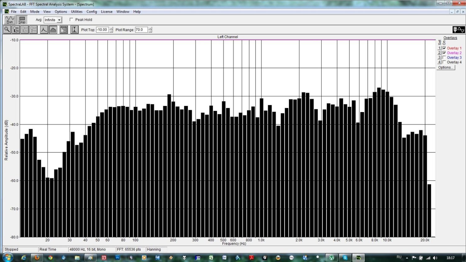The width and height of the screenshot is (466, 262).
Task: Open the Utilities menu
Action: point(76,11)
